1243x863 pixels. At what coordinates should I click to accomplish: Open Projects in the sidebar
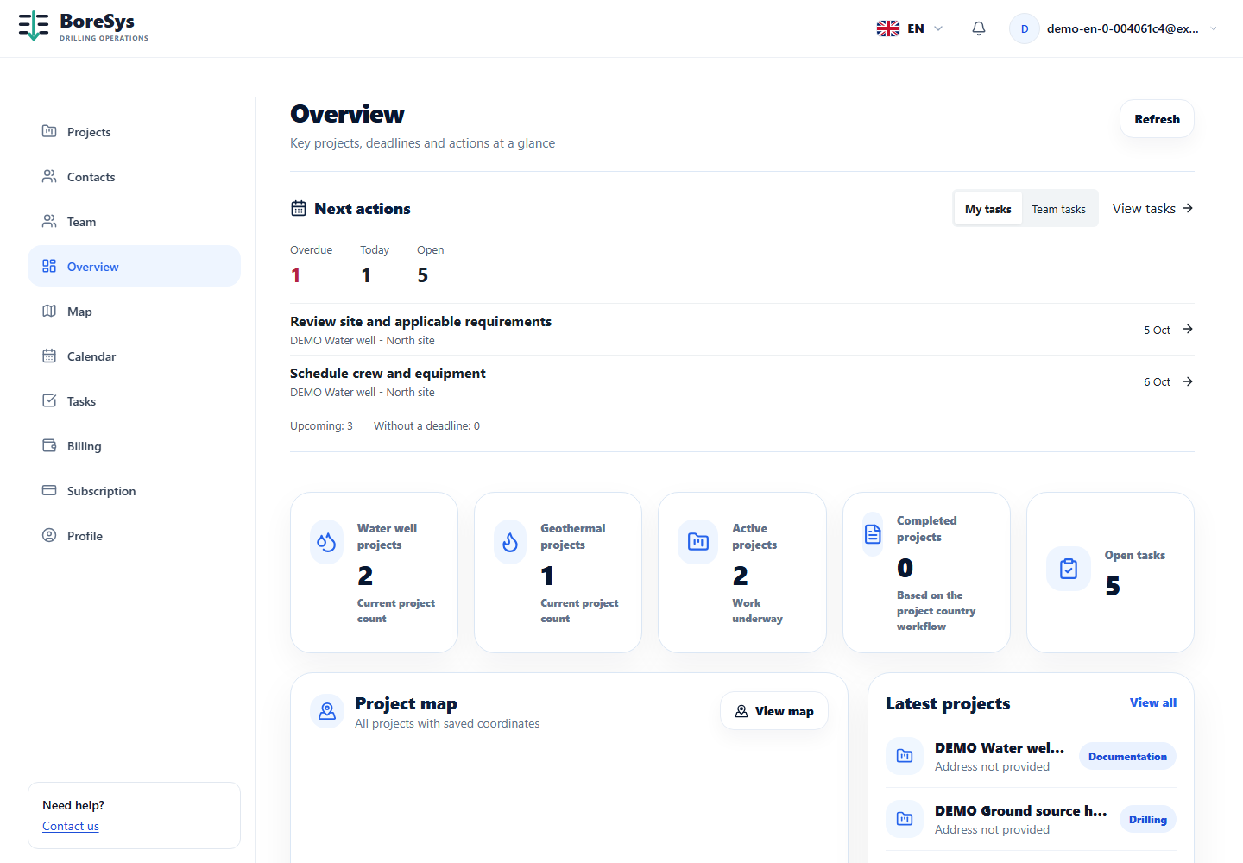(x=134, y=131)
